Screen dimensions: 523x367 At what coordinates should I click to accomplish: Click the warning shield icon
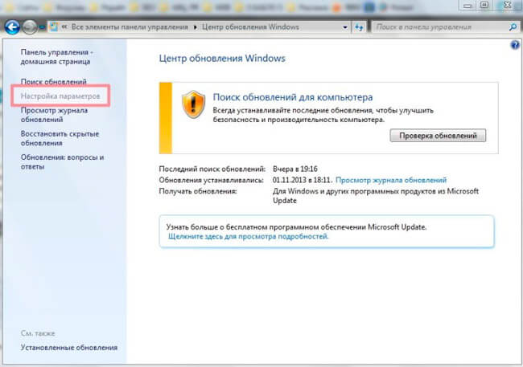193,104
